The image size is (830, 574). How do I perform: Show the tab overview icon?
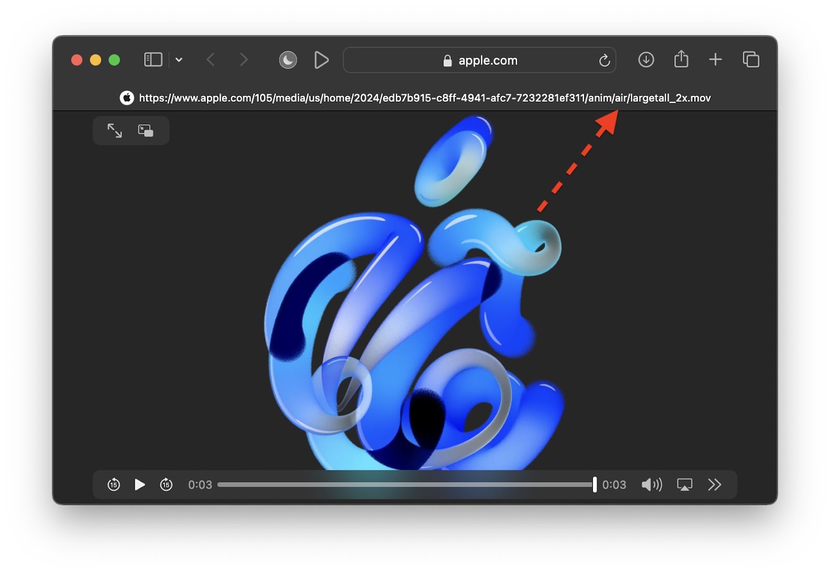(751, 60)
